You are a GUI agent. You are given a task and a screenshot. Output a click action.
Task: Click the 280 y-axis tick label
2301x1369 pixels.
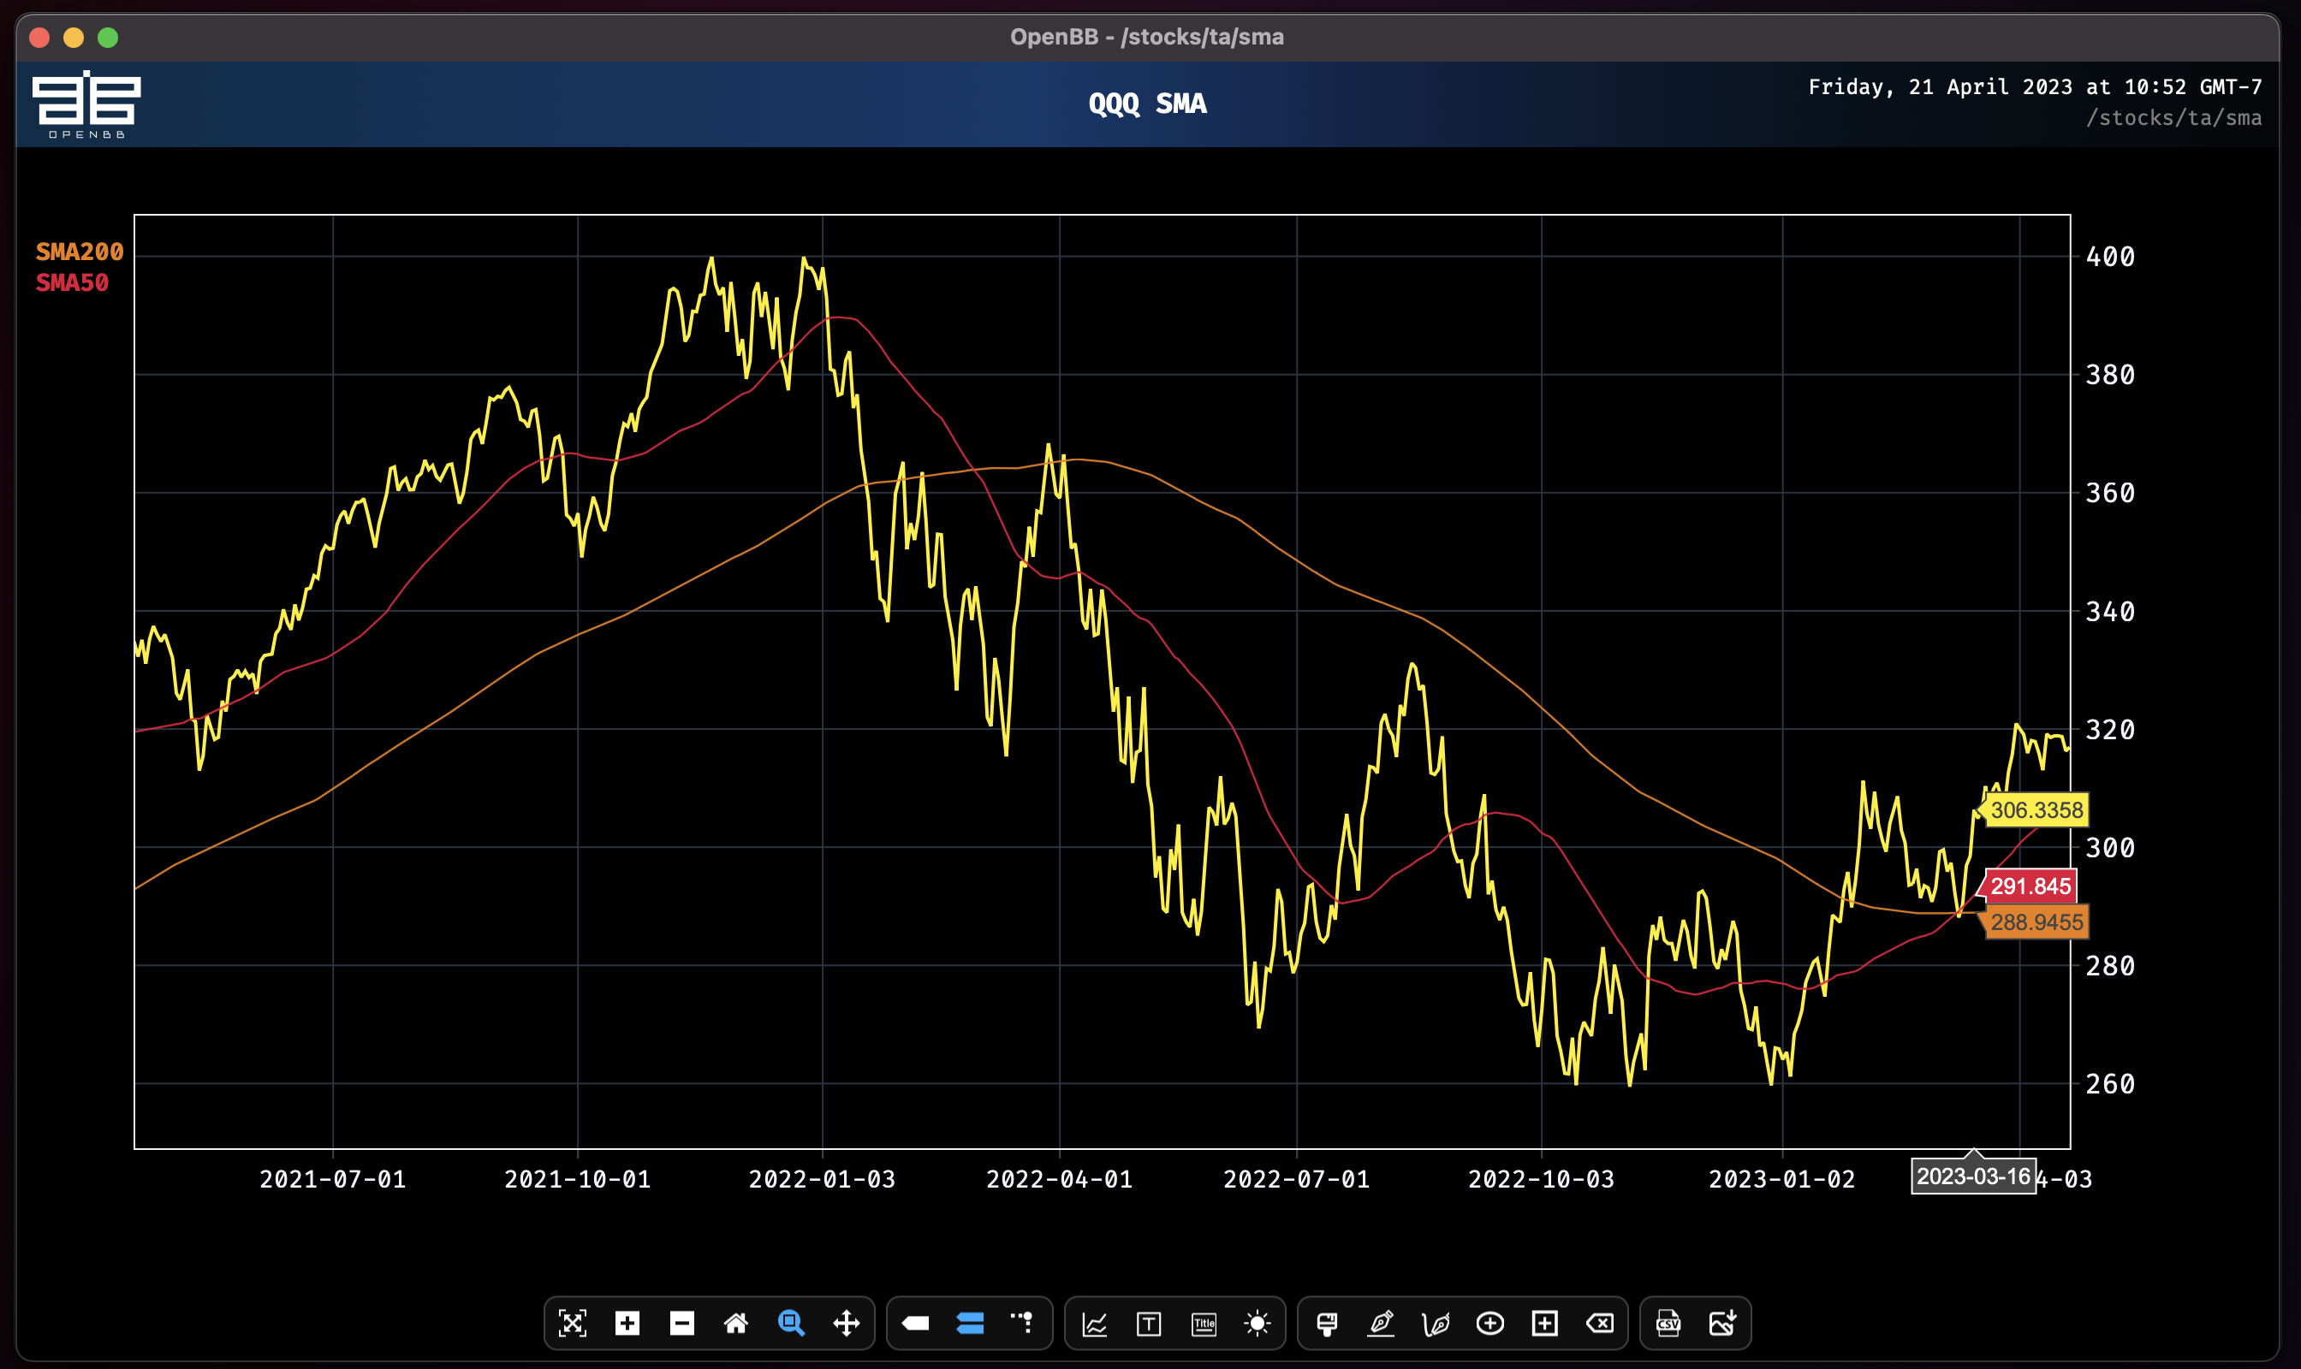click(2111, 966)
